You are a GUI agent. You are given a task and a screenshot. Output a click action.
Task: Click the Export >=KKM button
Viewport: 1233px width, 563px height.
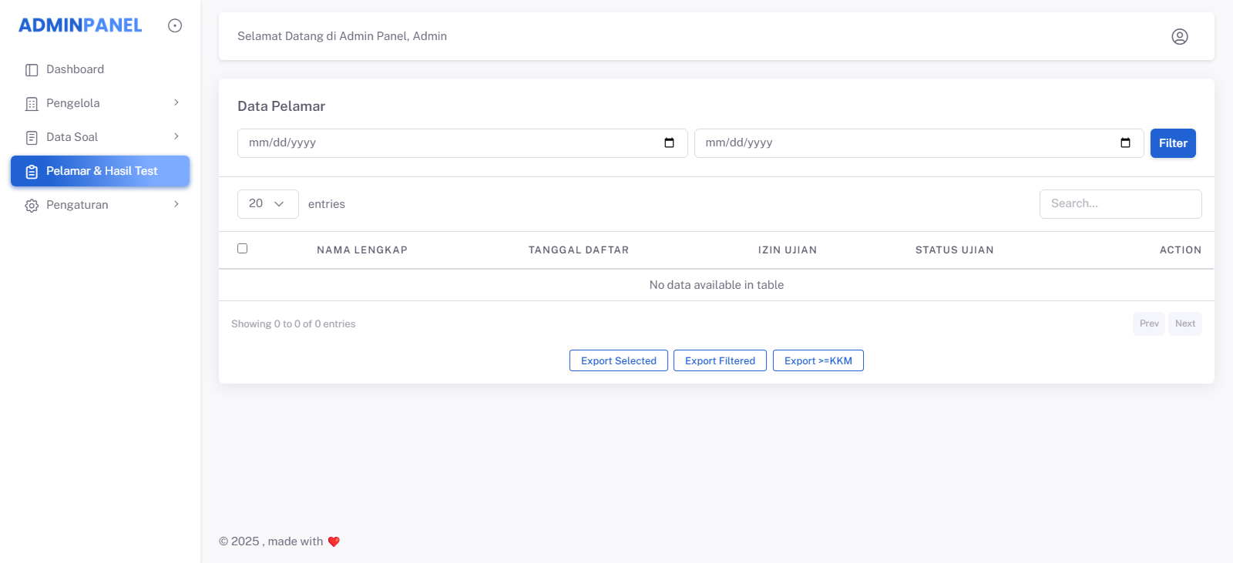(x=818, y=360)
